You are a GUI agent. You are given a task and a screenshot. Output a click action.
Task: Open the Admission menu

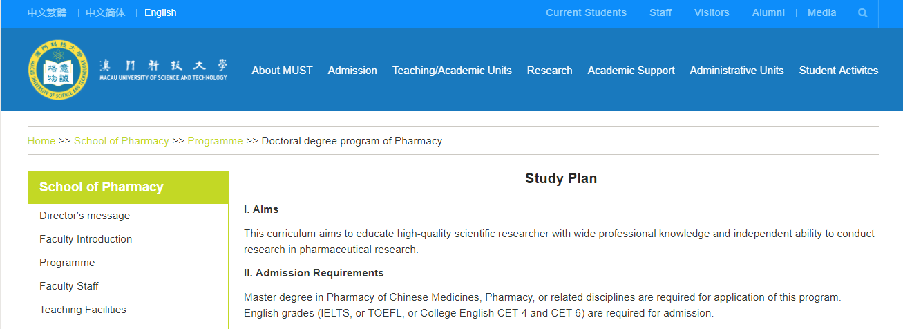click(x=352, y=70)
